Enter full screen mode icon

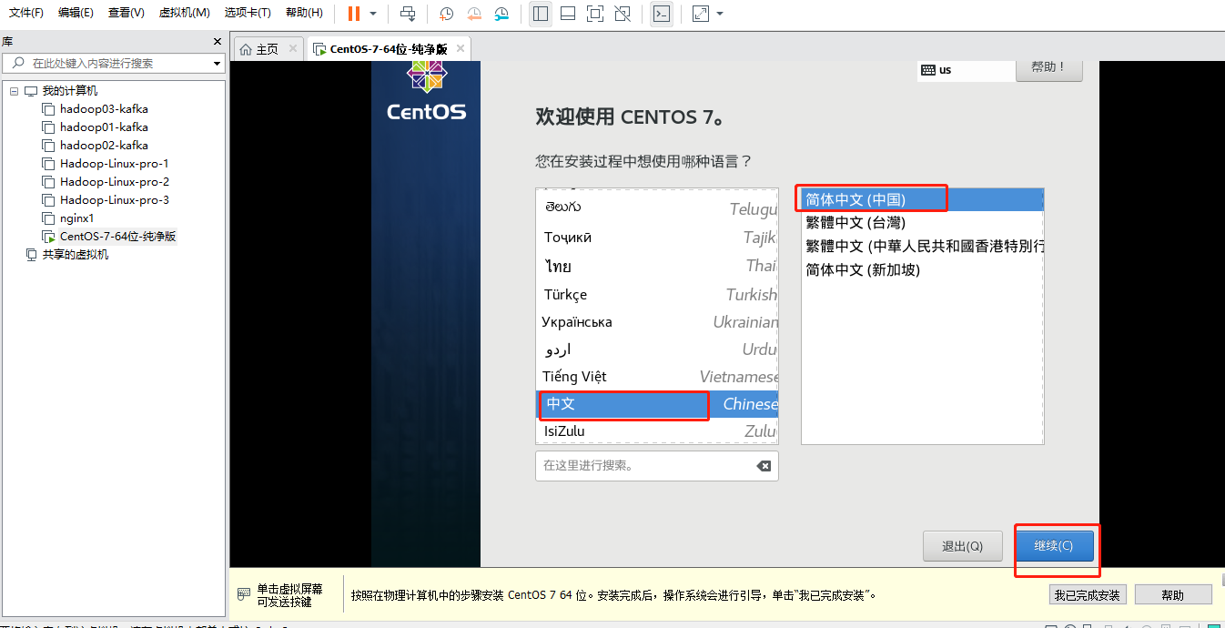594,14
